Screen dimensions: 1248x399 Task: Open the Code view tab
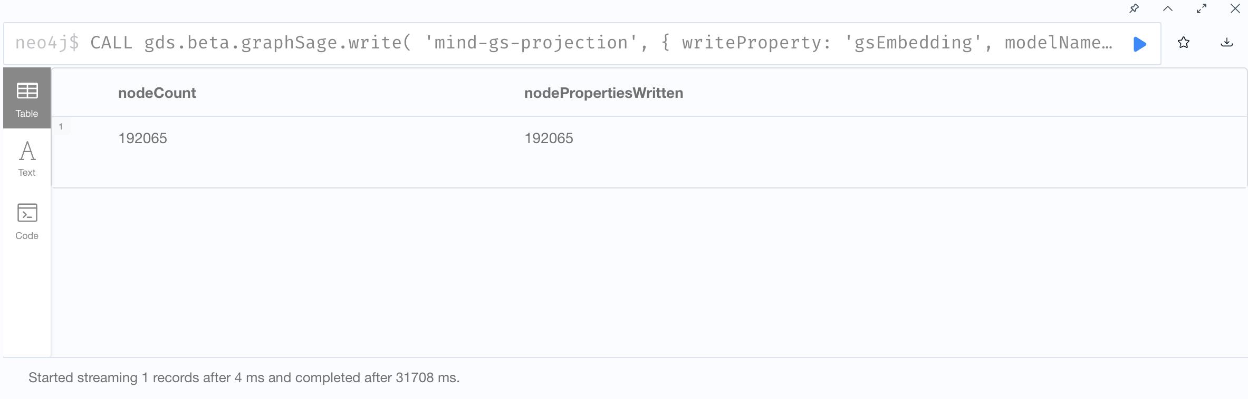click(x=27, y=221)
